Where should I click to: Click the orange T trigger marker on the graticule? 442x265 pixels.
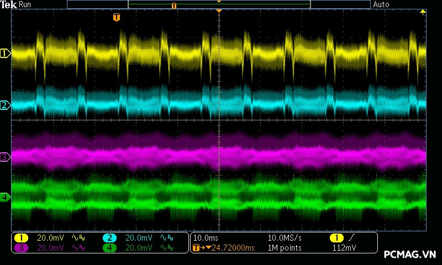(x=116, y=18)
